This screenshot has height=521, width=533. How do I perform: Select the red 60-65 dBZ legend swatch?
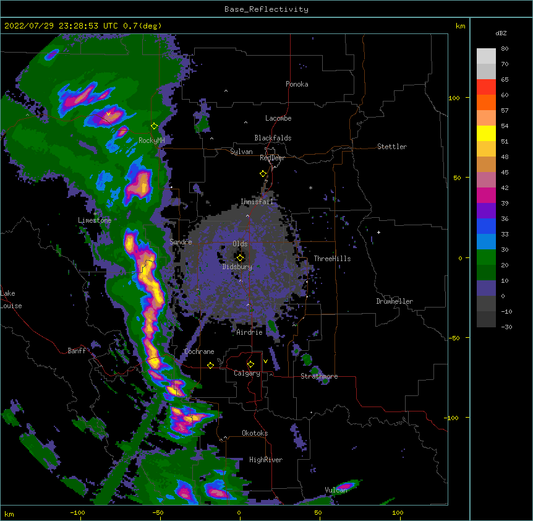486,87
